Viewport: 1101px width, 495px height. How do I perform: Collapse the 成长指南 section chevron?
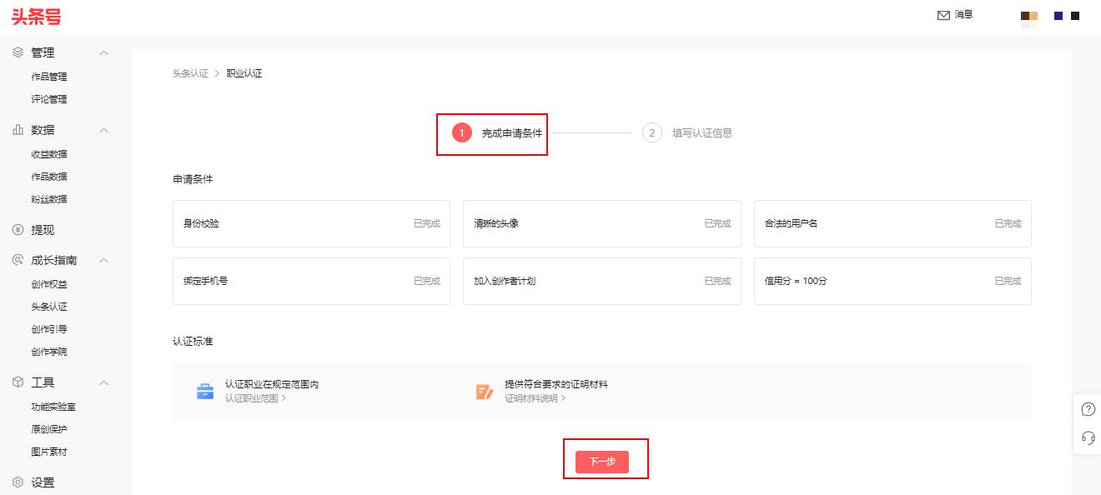coord(103,260)
